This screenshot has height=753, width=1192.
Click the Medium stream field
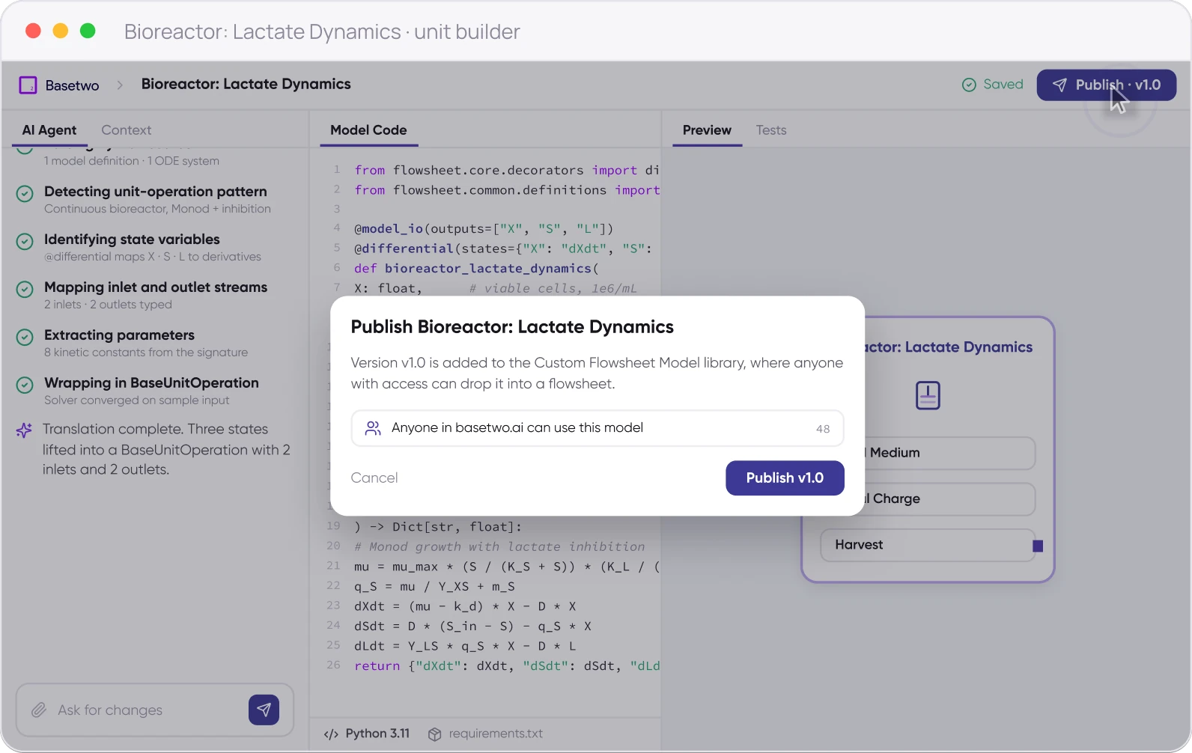(x=950, y=453)
